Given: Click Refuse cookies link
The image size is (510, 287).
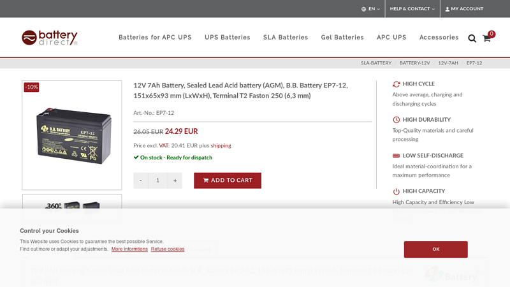Looking at the screenshot, I should point(168,249).
